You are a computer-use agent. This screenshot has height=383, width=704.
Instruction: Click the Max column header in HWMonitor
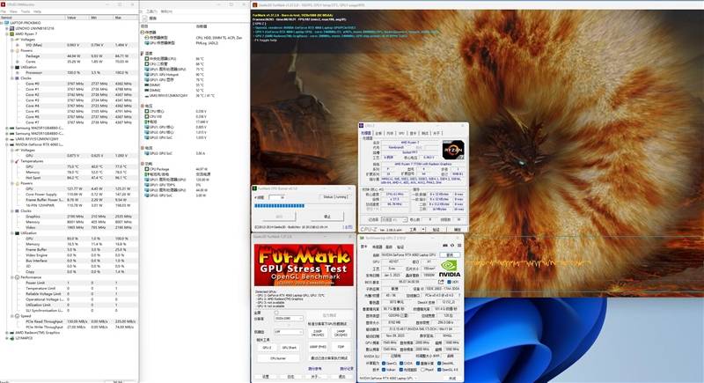tap(120, 17)
